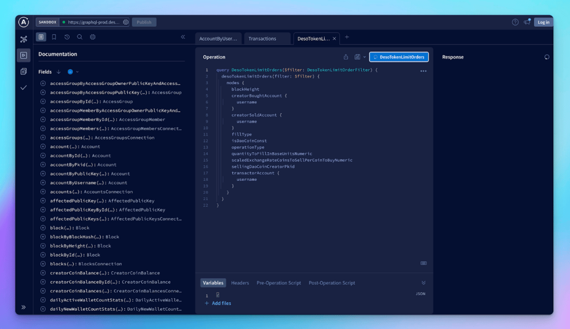Add the creatorCoinBalance field with plus icon
The height and width of the screenshot is (329, 570).
43,273
